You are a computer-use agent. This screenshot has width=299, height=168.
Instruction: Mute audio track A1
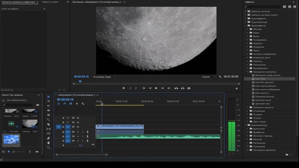pos(78,132)
